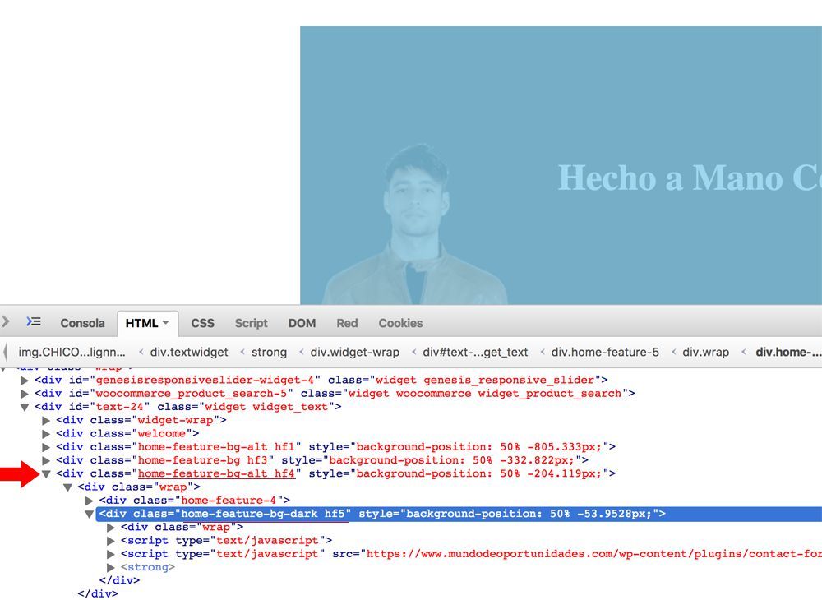This screenshot has height=600, width=822.
Task: Select breadcrumb div.textwidget
Action: point(189,352)
